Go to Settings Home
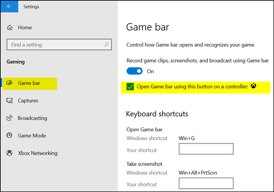This screenshot has height=192, width=274. click(25, 28)
